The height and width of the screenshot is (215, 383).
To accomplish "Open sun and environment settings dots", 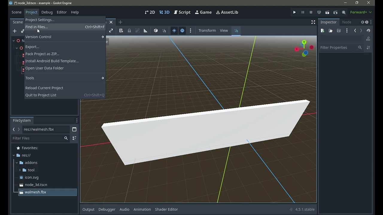I will [190, 30].
